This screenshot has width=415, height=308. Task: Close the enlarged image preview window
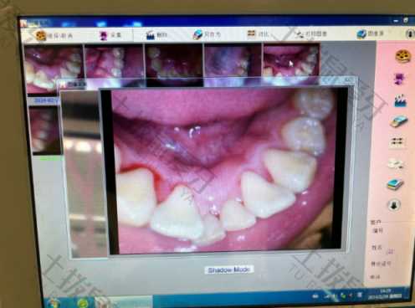point(347,80)
